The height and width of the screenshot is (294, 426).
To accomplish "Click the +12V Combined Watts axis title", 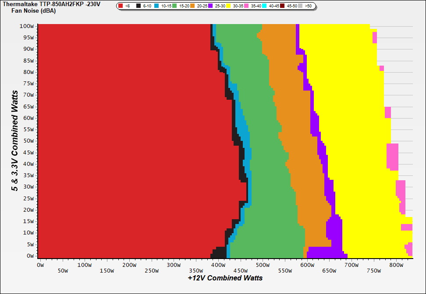I will [225, 278].
